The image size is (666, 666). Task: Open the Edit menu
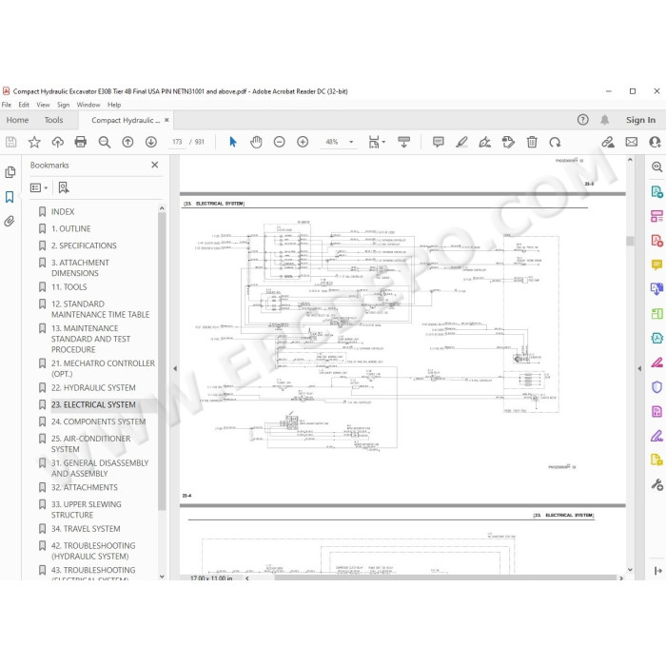(24, 105)
